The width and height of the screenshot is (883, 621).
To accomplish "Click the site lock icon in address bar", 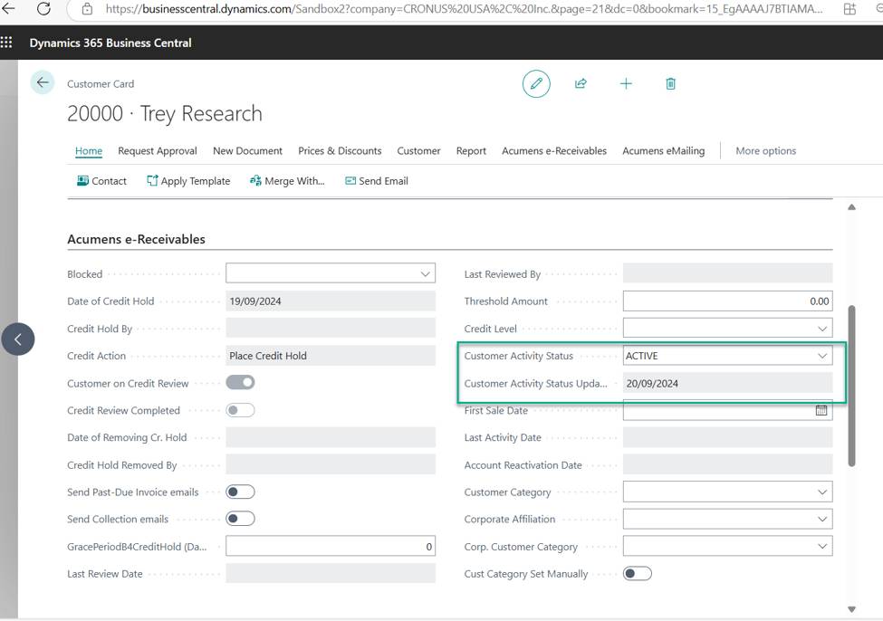I will point(87,9).
